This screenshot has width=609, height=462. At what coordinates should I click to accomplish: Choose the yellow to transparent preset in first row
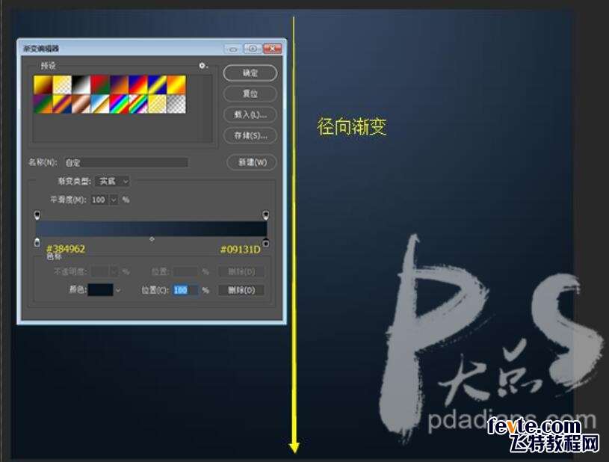click(x=62, y=84)
